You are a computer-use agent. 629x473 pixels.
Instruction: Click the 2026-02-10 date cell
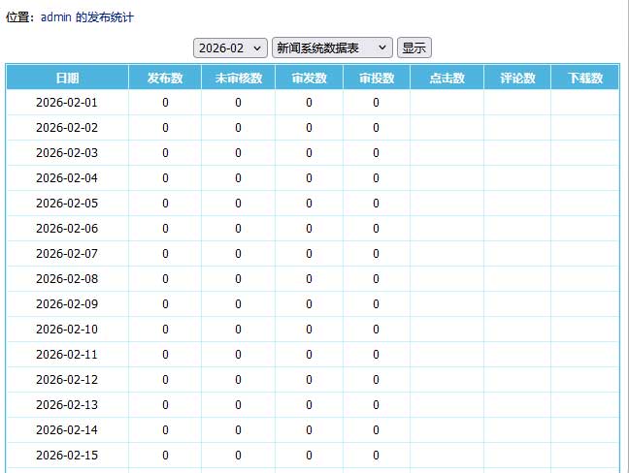[x=67, y=329]
